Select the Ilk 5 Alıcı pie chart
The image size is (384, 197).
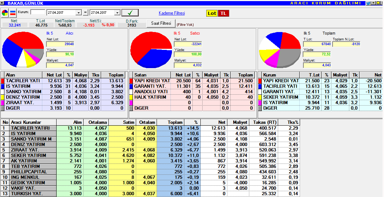[x=23, y=49]
